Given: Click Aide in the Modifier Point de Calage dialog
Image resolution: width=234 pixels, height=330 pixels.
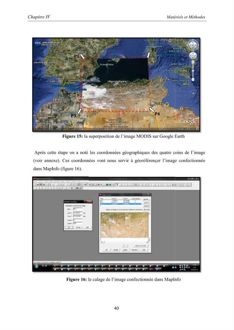Looking at the screenshot, I should pyautogui.click(x=87, y=227).
